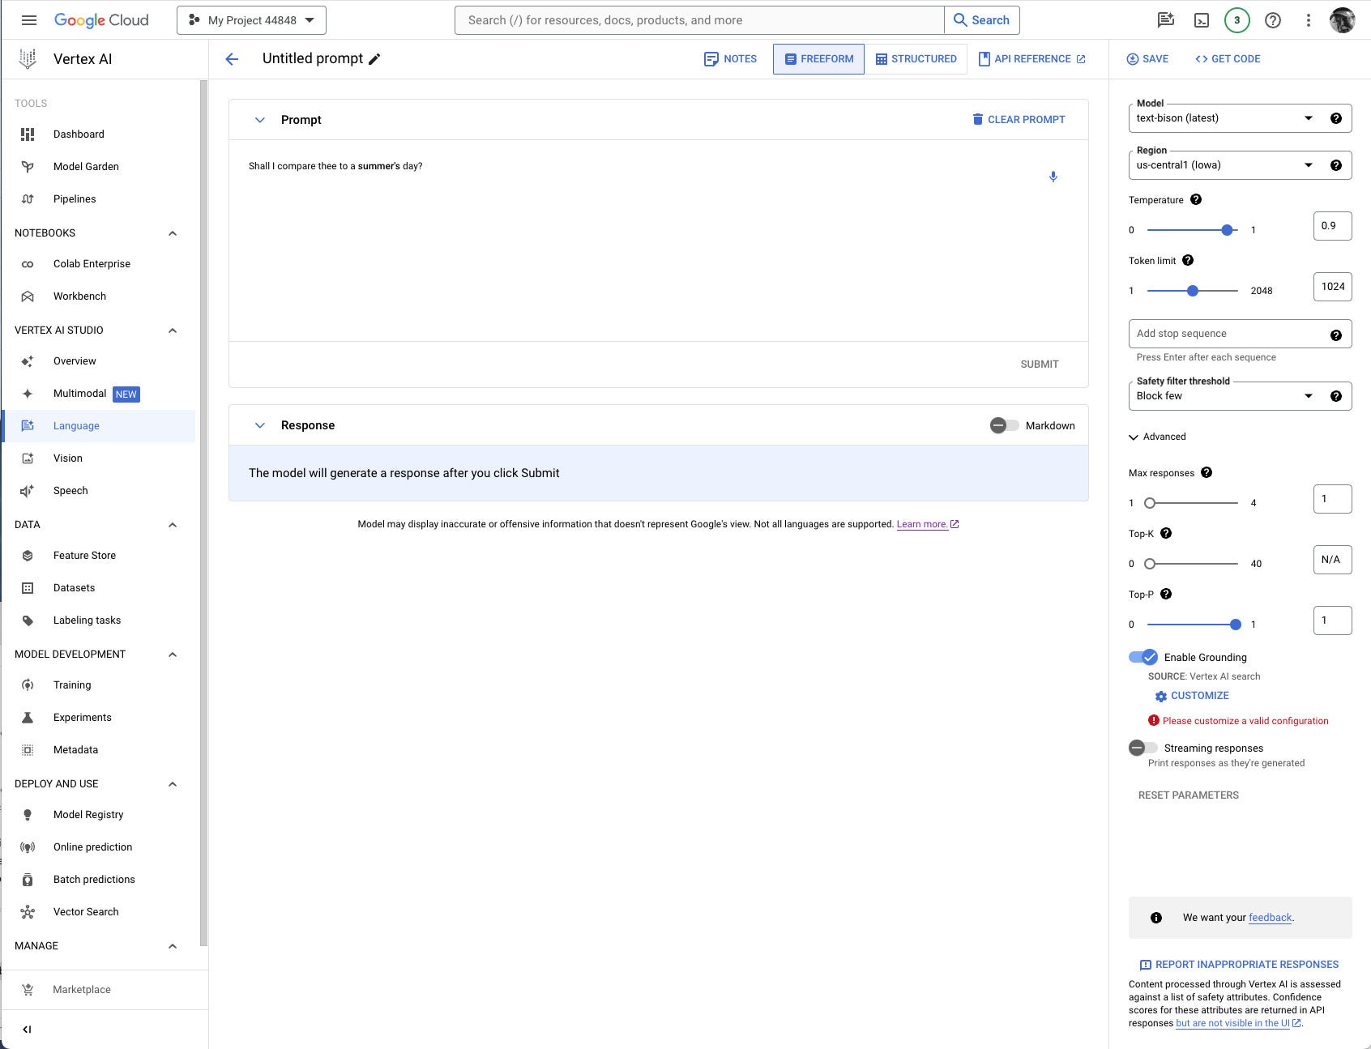Click REPORT INAPPROPRIATE RESPONSES
The height and width of the screenshot is (1049, 1371).
[1238, 965]
